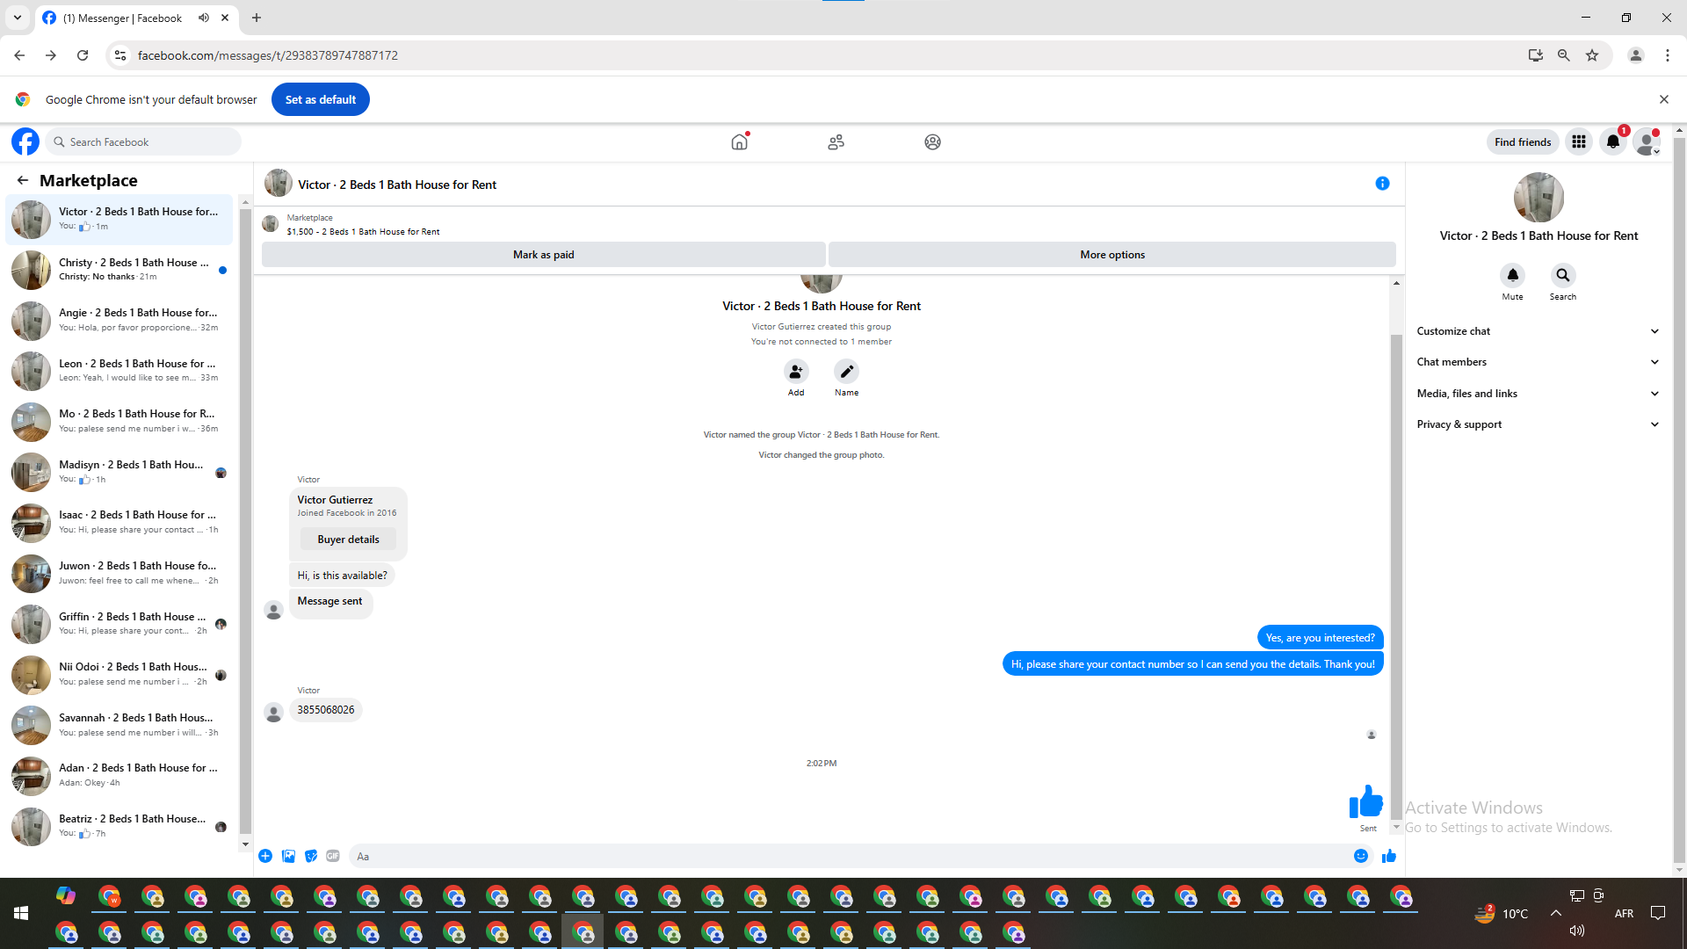Open the Mo 2 Beds conversation
Viewport: 1687px width, 949px height.
(119, 421)
